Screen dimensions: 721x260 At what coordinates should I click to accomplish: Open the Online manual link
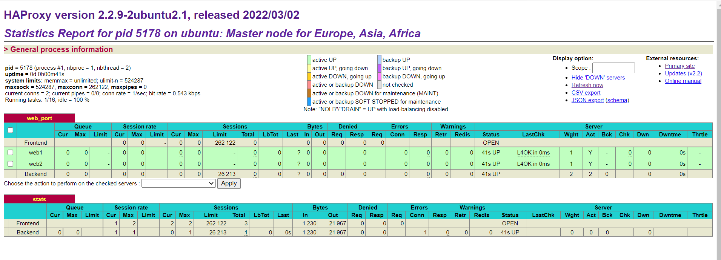(683, 81)
